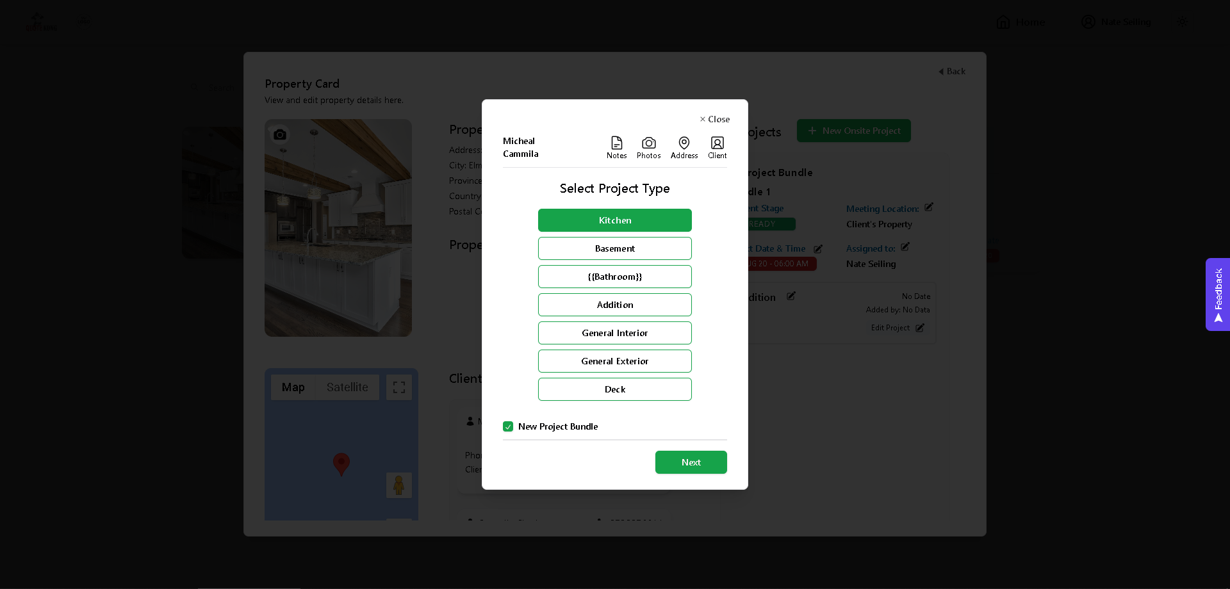This screenshot has height=589, width=1230.
Task: Click the Next button
Action: [x=691, y=462]
